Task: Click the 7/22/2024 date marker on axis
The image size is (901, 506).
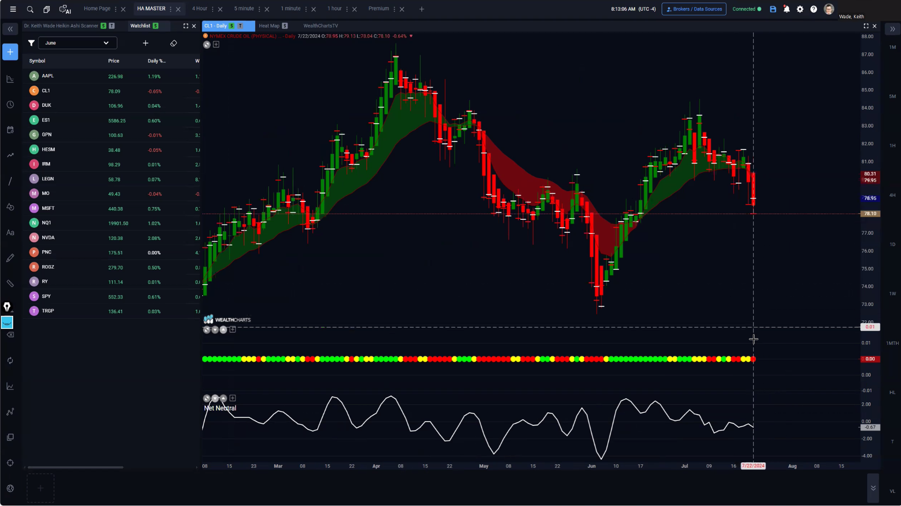Action: point(753,466)
